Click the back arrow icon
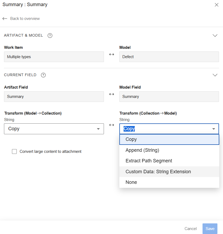 pyautogui.click(x=5, y=19)
